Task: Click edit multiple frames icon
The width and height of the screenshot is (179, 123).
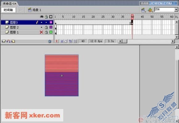Action: point(70,41)
